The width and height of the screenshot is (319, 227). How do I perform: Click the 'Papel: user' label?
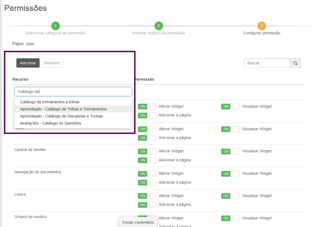click(x=23, y=44)
